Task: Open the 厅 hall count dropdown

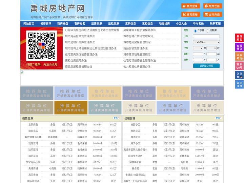Action: click(x=211, y=48)
